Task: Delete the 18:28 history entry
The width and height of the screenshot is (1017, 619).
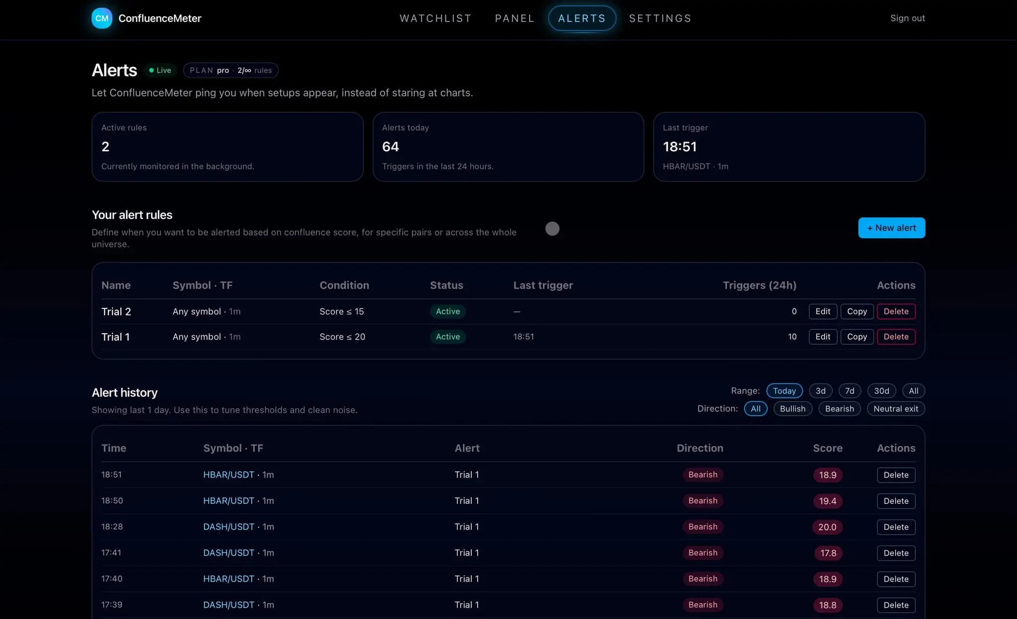Action: click(896, 527)
